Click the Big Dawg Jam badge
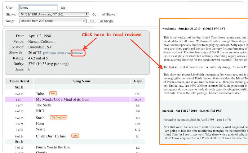Screen dimensions: 248x153 pos(59,117)
